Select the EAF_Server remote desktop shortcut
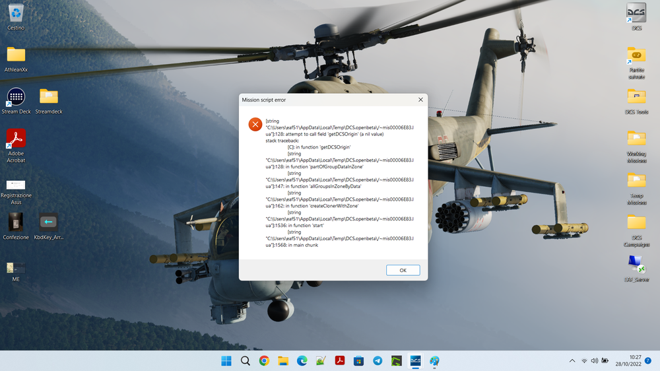Viewport: 660px width, 371px height. pos(636,268)
